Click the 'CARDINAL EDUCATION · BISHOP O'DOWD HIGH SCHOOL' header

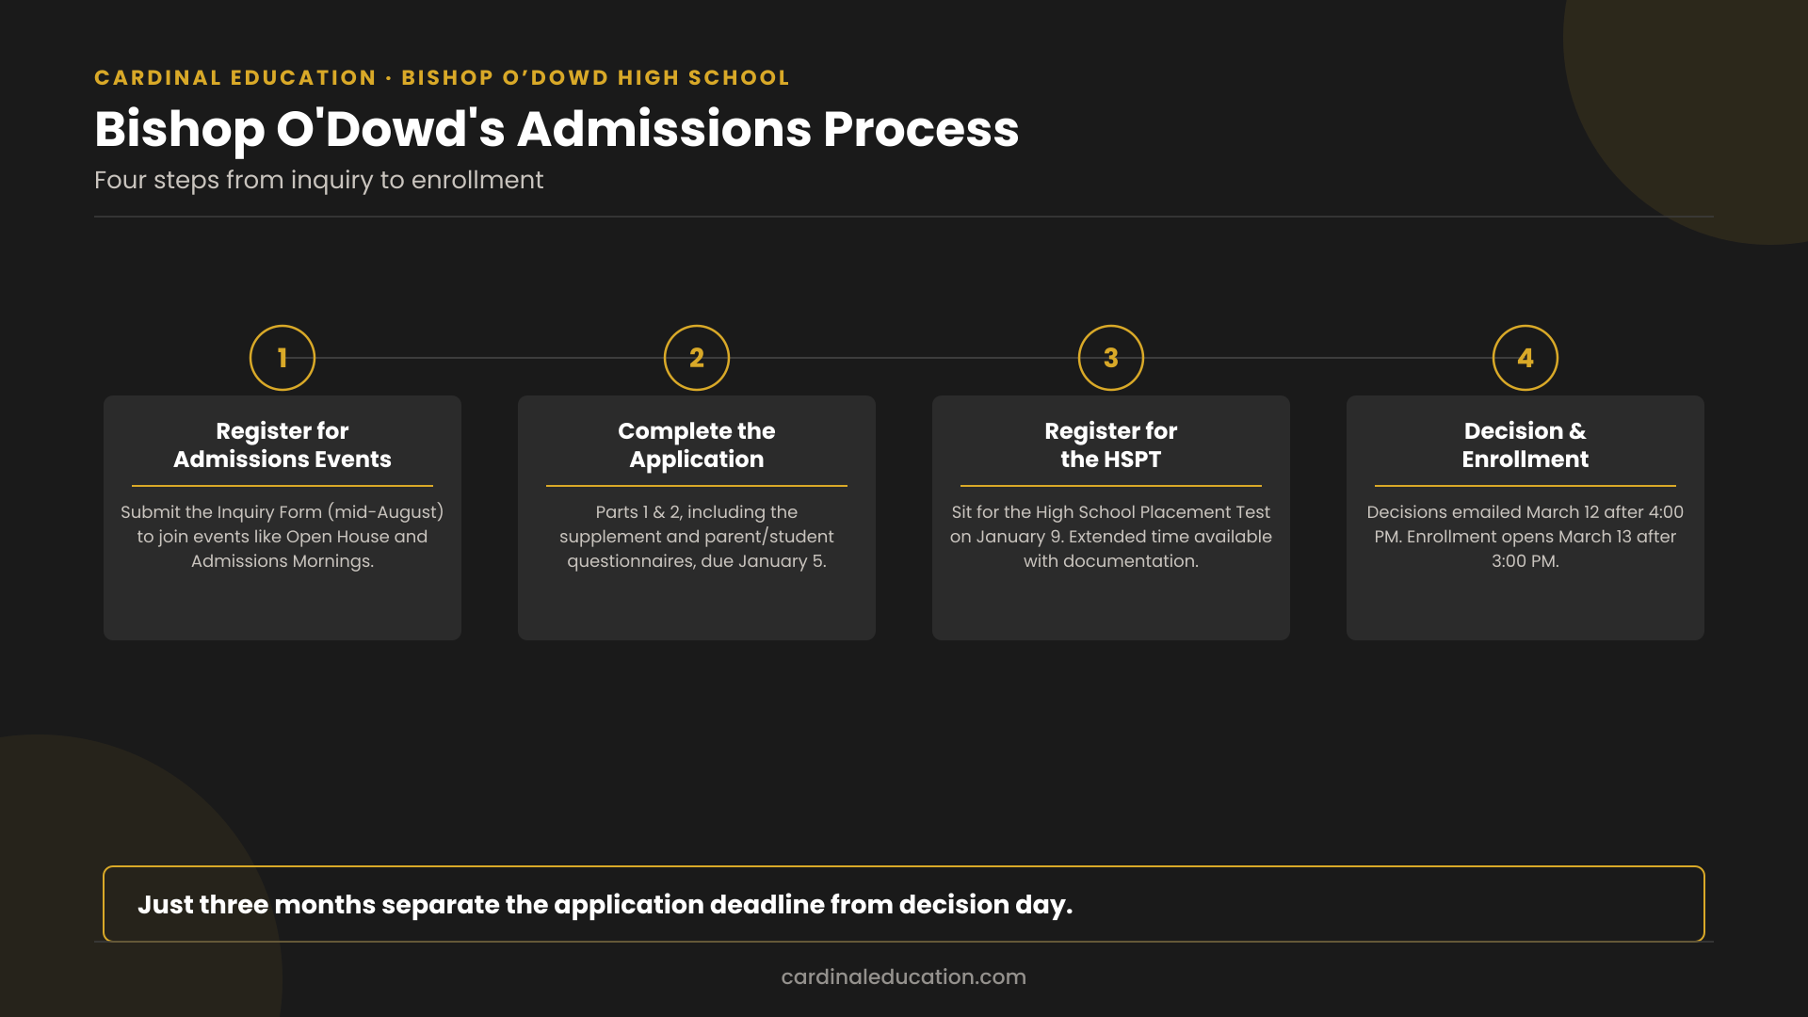pos(442,77)
